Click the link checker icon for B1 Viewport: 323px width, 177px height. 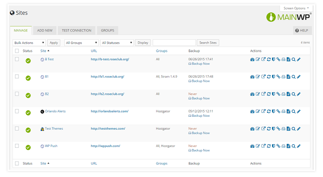(278, 77)
